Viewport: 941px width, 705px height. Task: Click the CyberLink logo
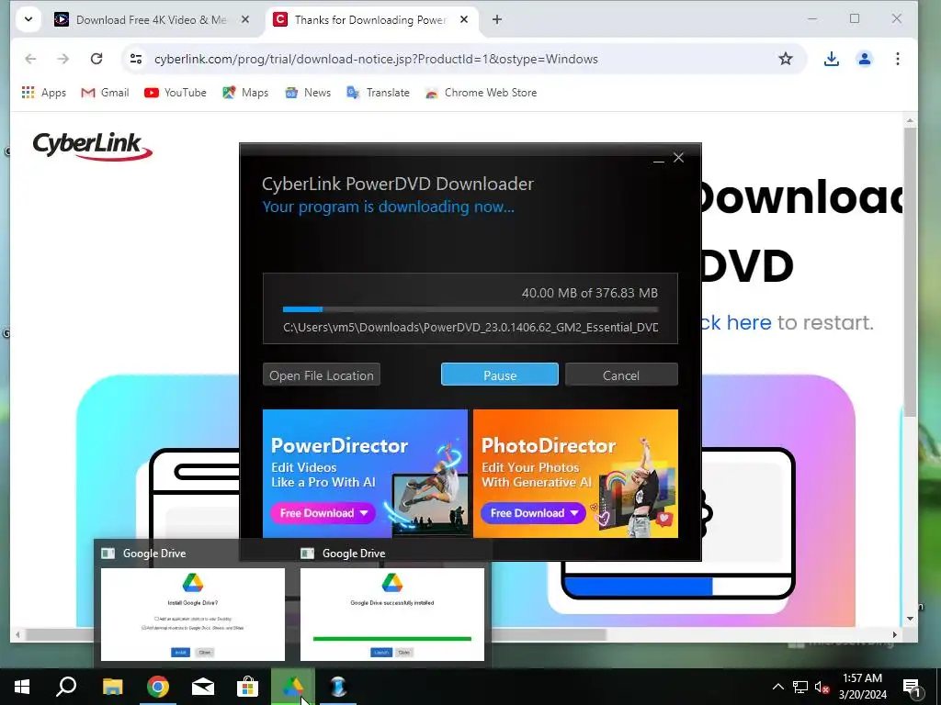(92, 146)
